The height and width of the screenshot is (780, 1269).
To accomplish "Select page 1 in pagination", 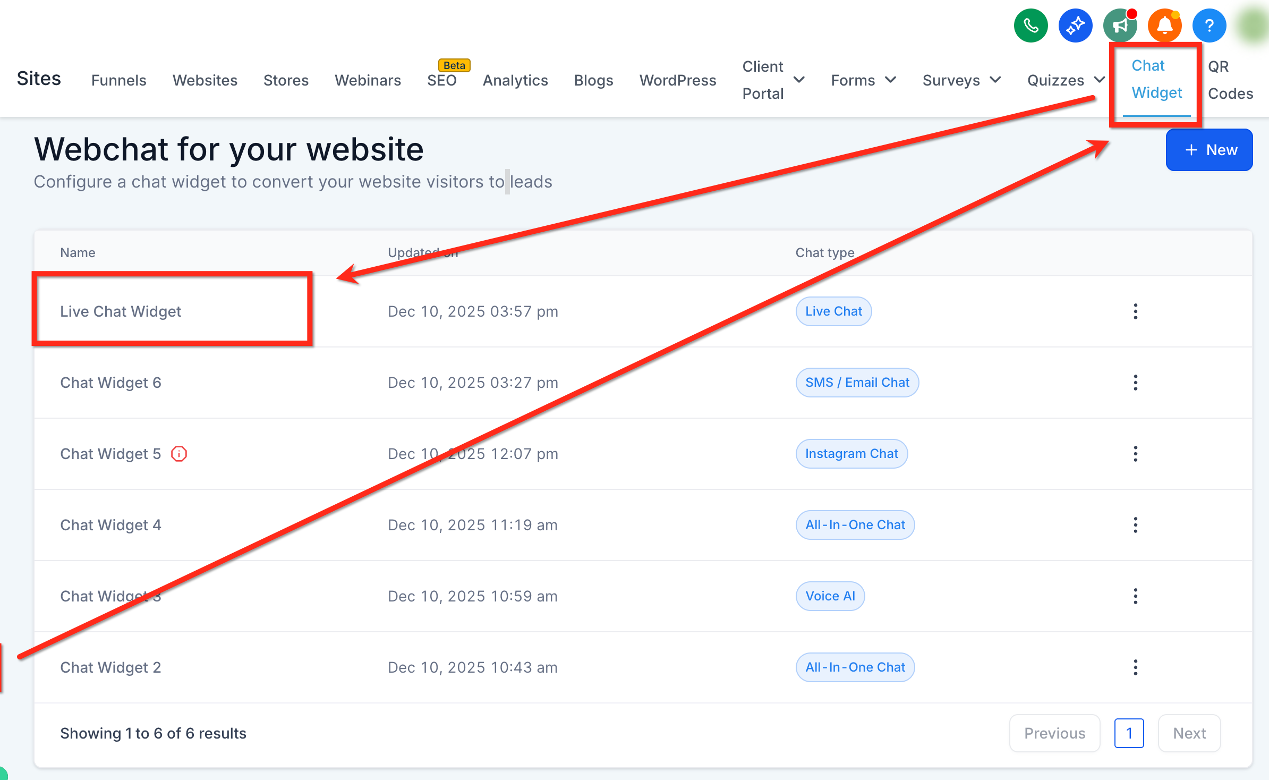I will tap(1129, 733).
